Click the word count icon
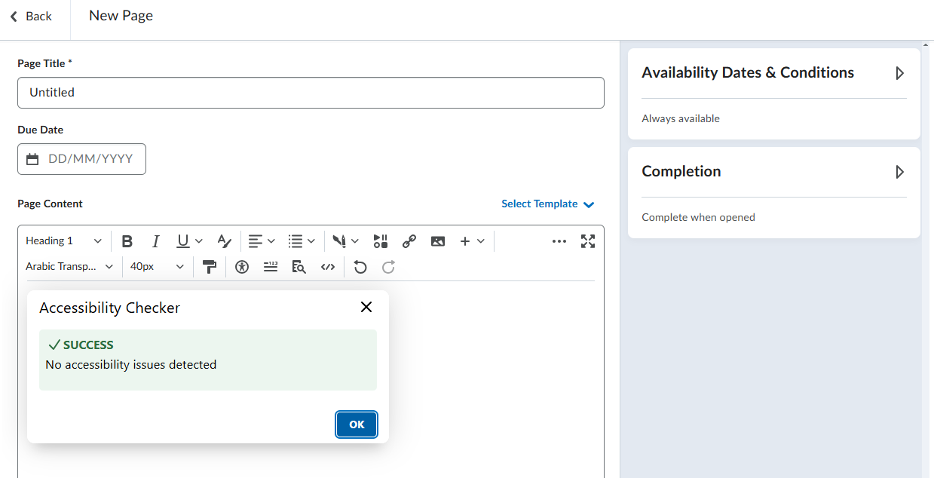 click(x=270, y=267)
